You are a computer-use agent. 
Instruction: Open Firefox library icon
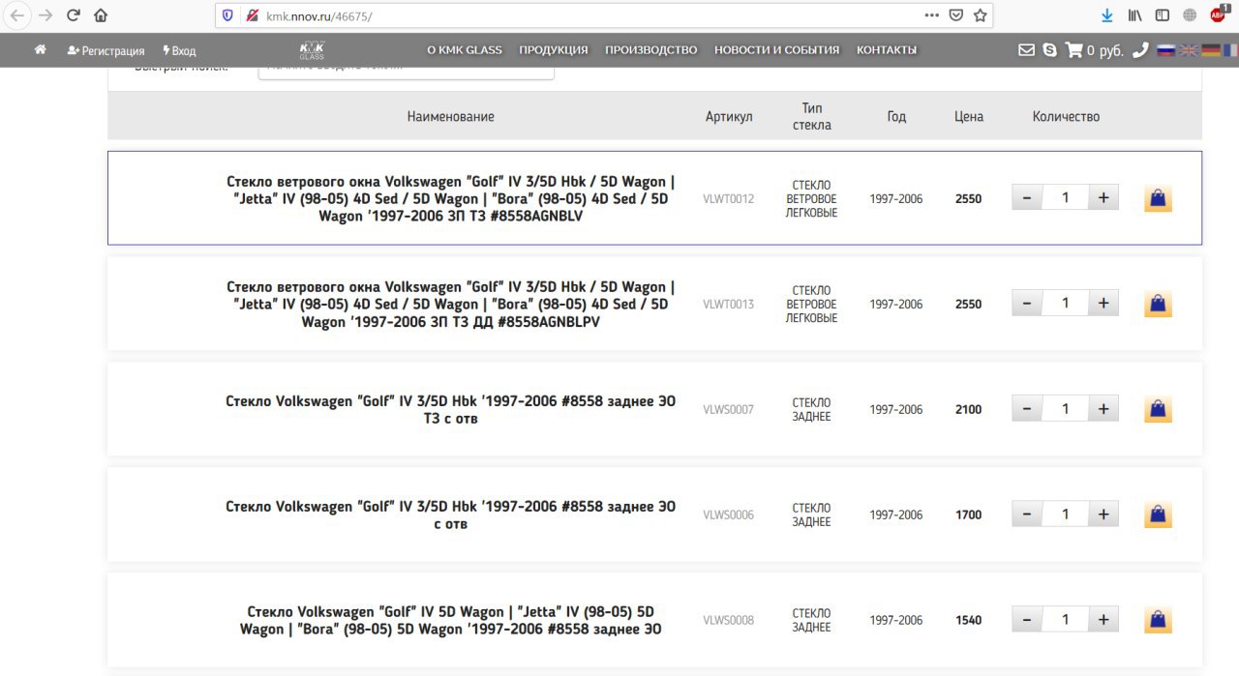1135,15
